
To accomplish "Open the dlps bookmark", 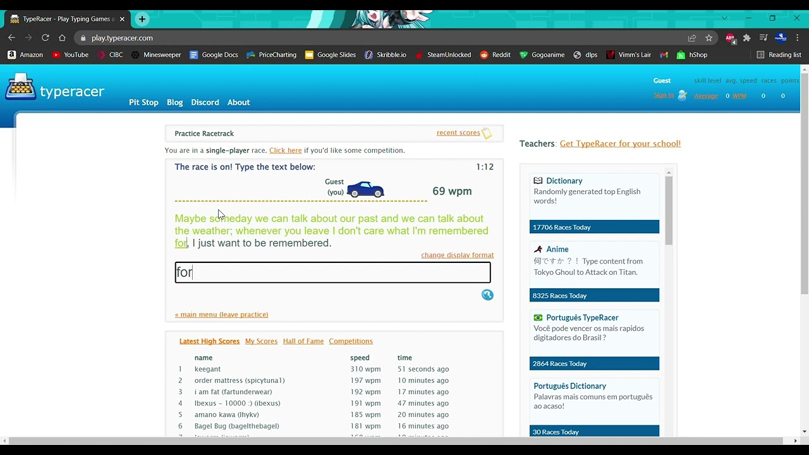I will point(585,55).
